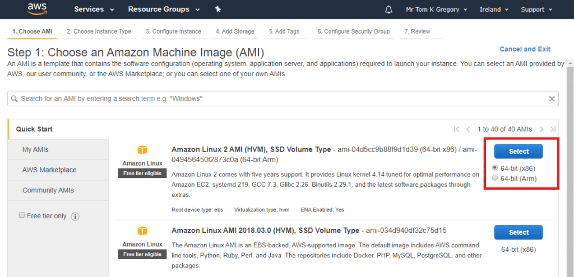Viewport: 574px width, 277px height.
Task: Click into the AMI search field
Action: [x=280, y=98]
